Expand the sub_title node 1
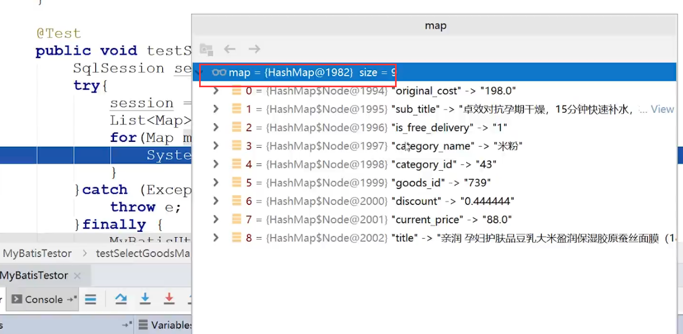The width and height of the screenshot is (683, 334). [216, 109]
